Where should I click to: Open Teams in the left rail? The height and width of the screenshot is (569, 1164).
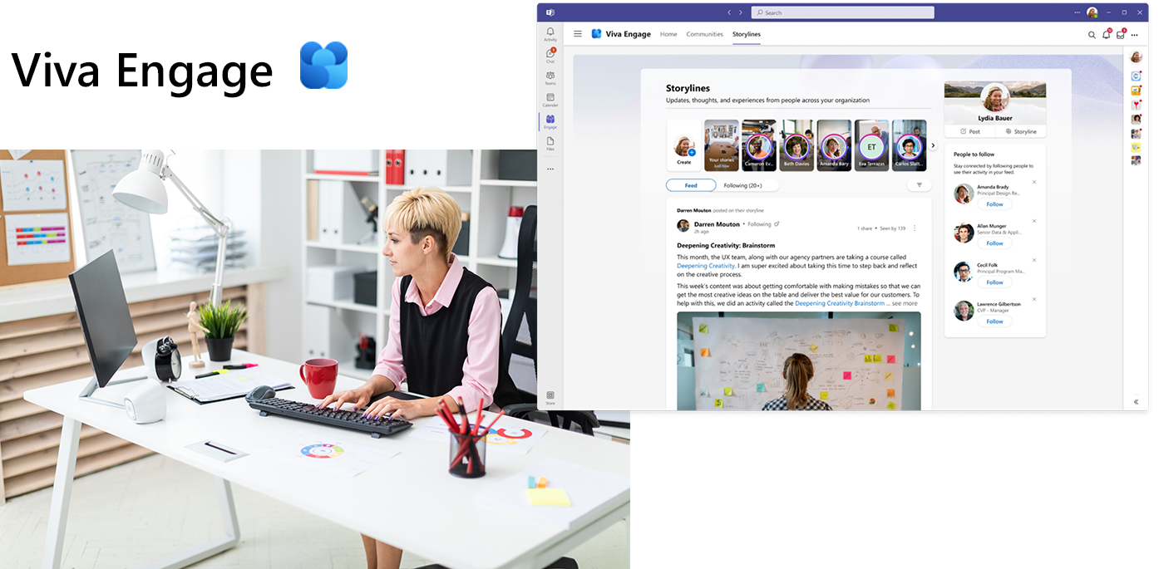tap(550, 77)
